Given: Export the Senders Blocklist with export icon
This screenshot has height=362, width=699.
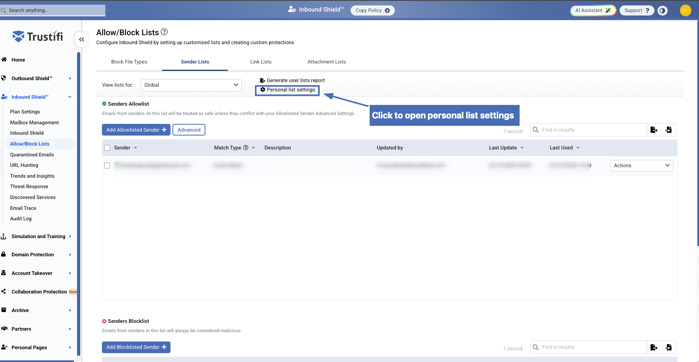Looking at the screenshot, I should click(x=654, y=347).
